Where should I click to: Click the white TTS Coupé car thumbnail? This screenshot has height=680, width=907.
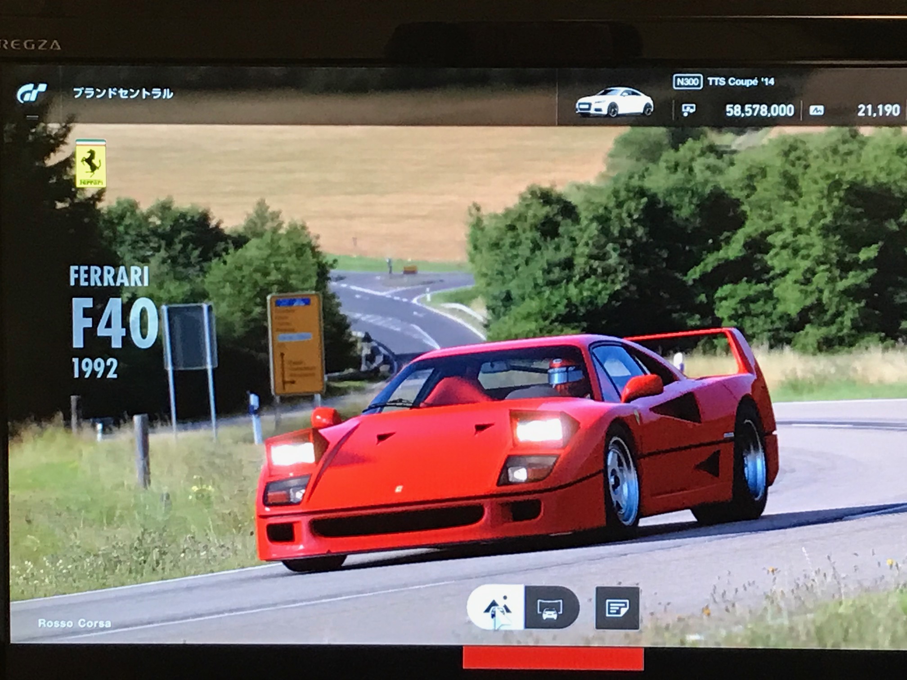(615, 103)
